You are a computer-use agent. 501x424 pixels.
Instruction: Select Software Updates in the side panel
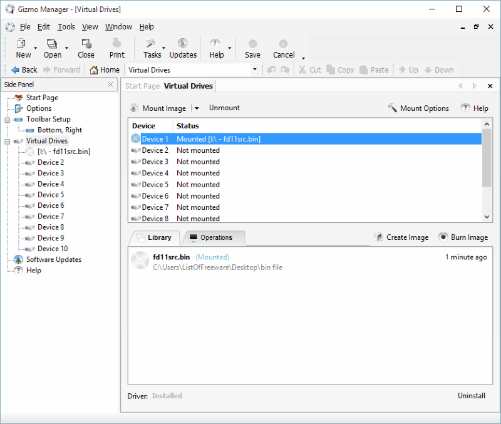coord(54,259)
